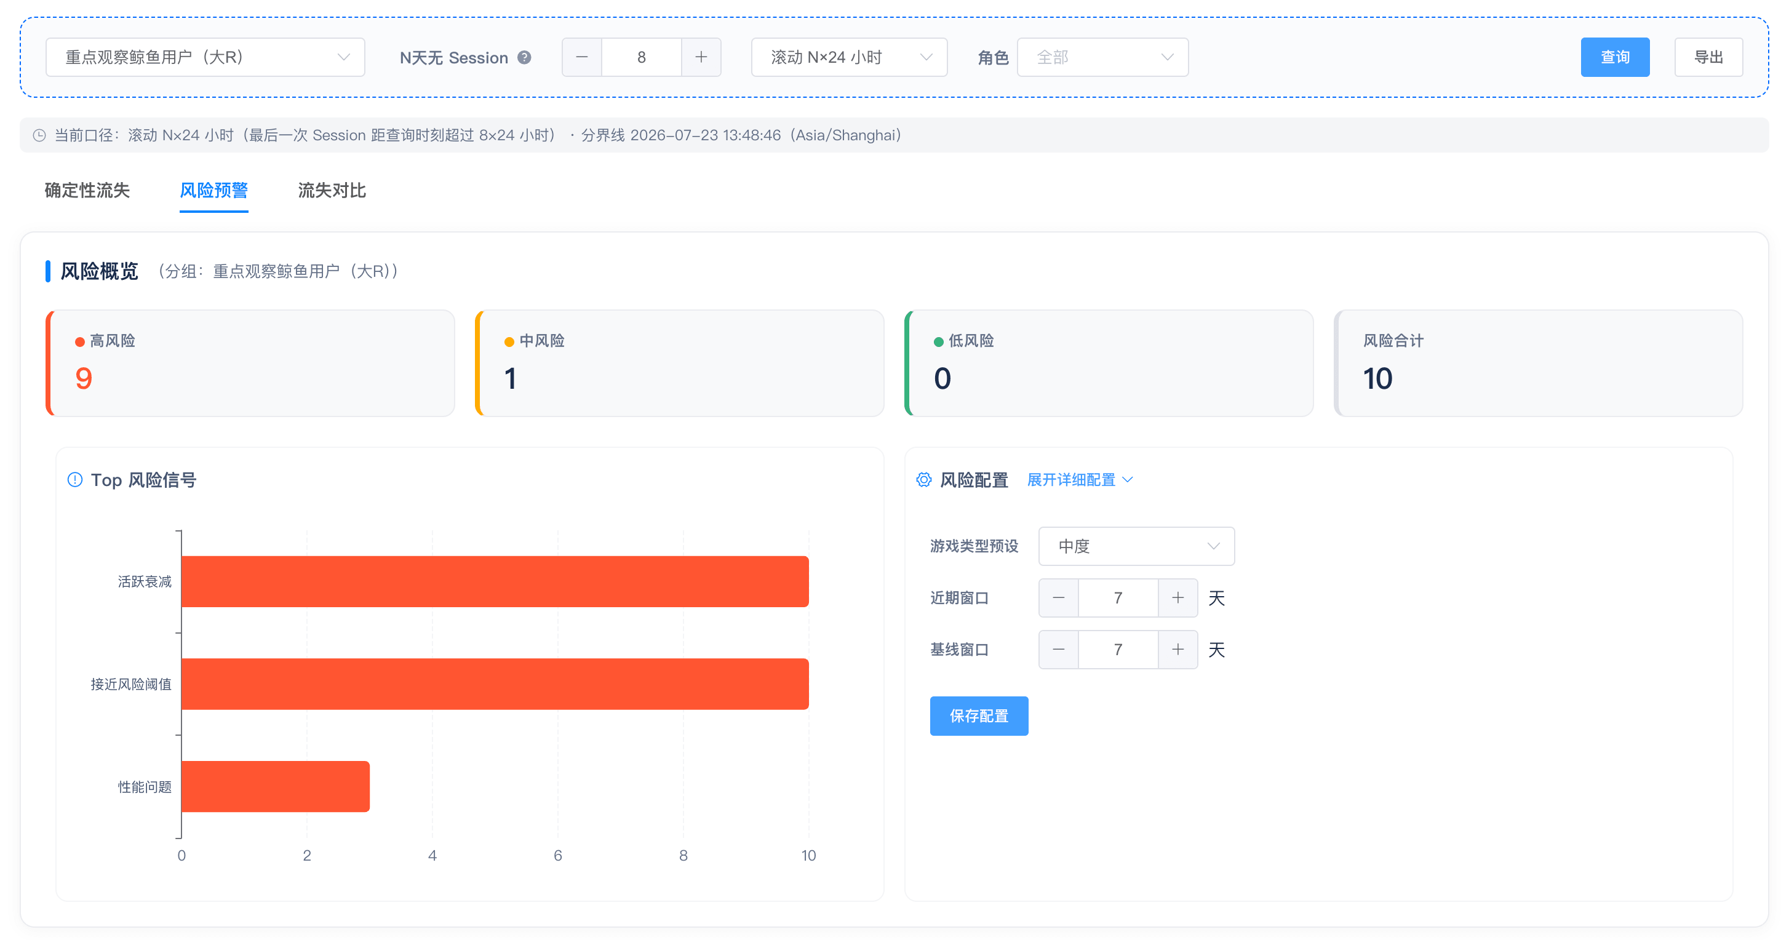Click the 活跃衰减 axis label

pyautogui.click(x=145, y=582)
